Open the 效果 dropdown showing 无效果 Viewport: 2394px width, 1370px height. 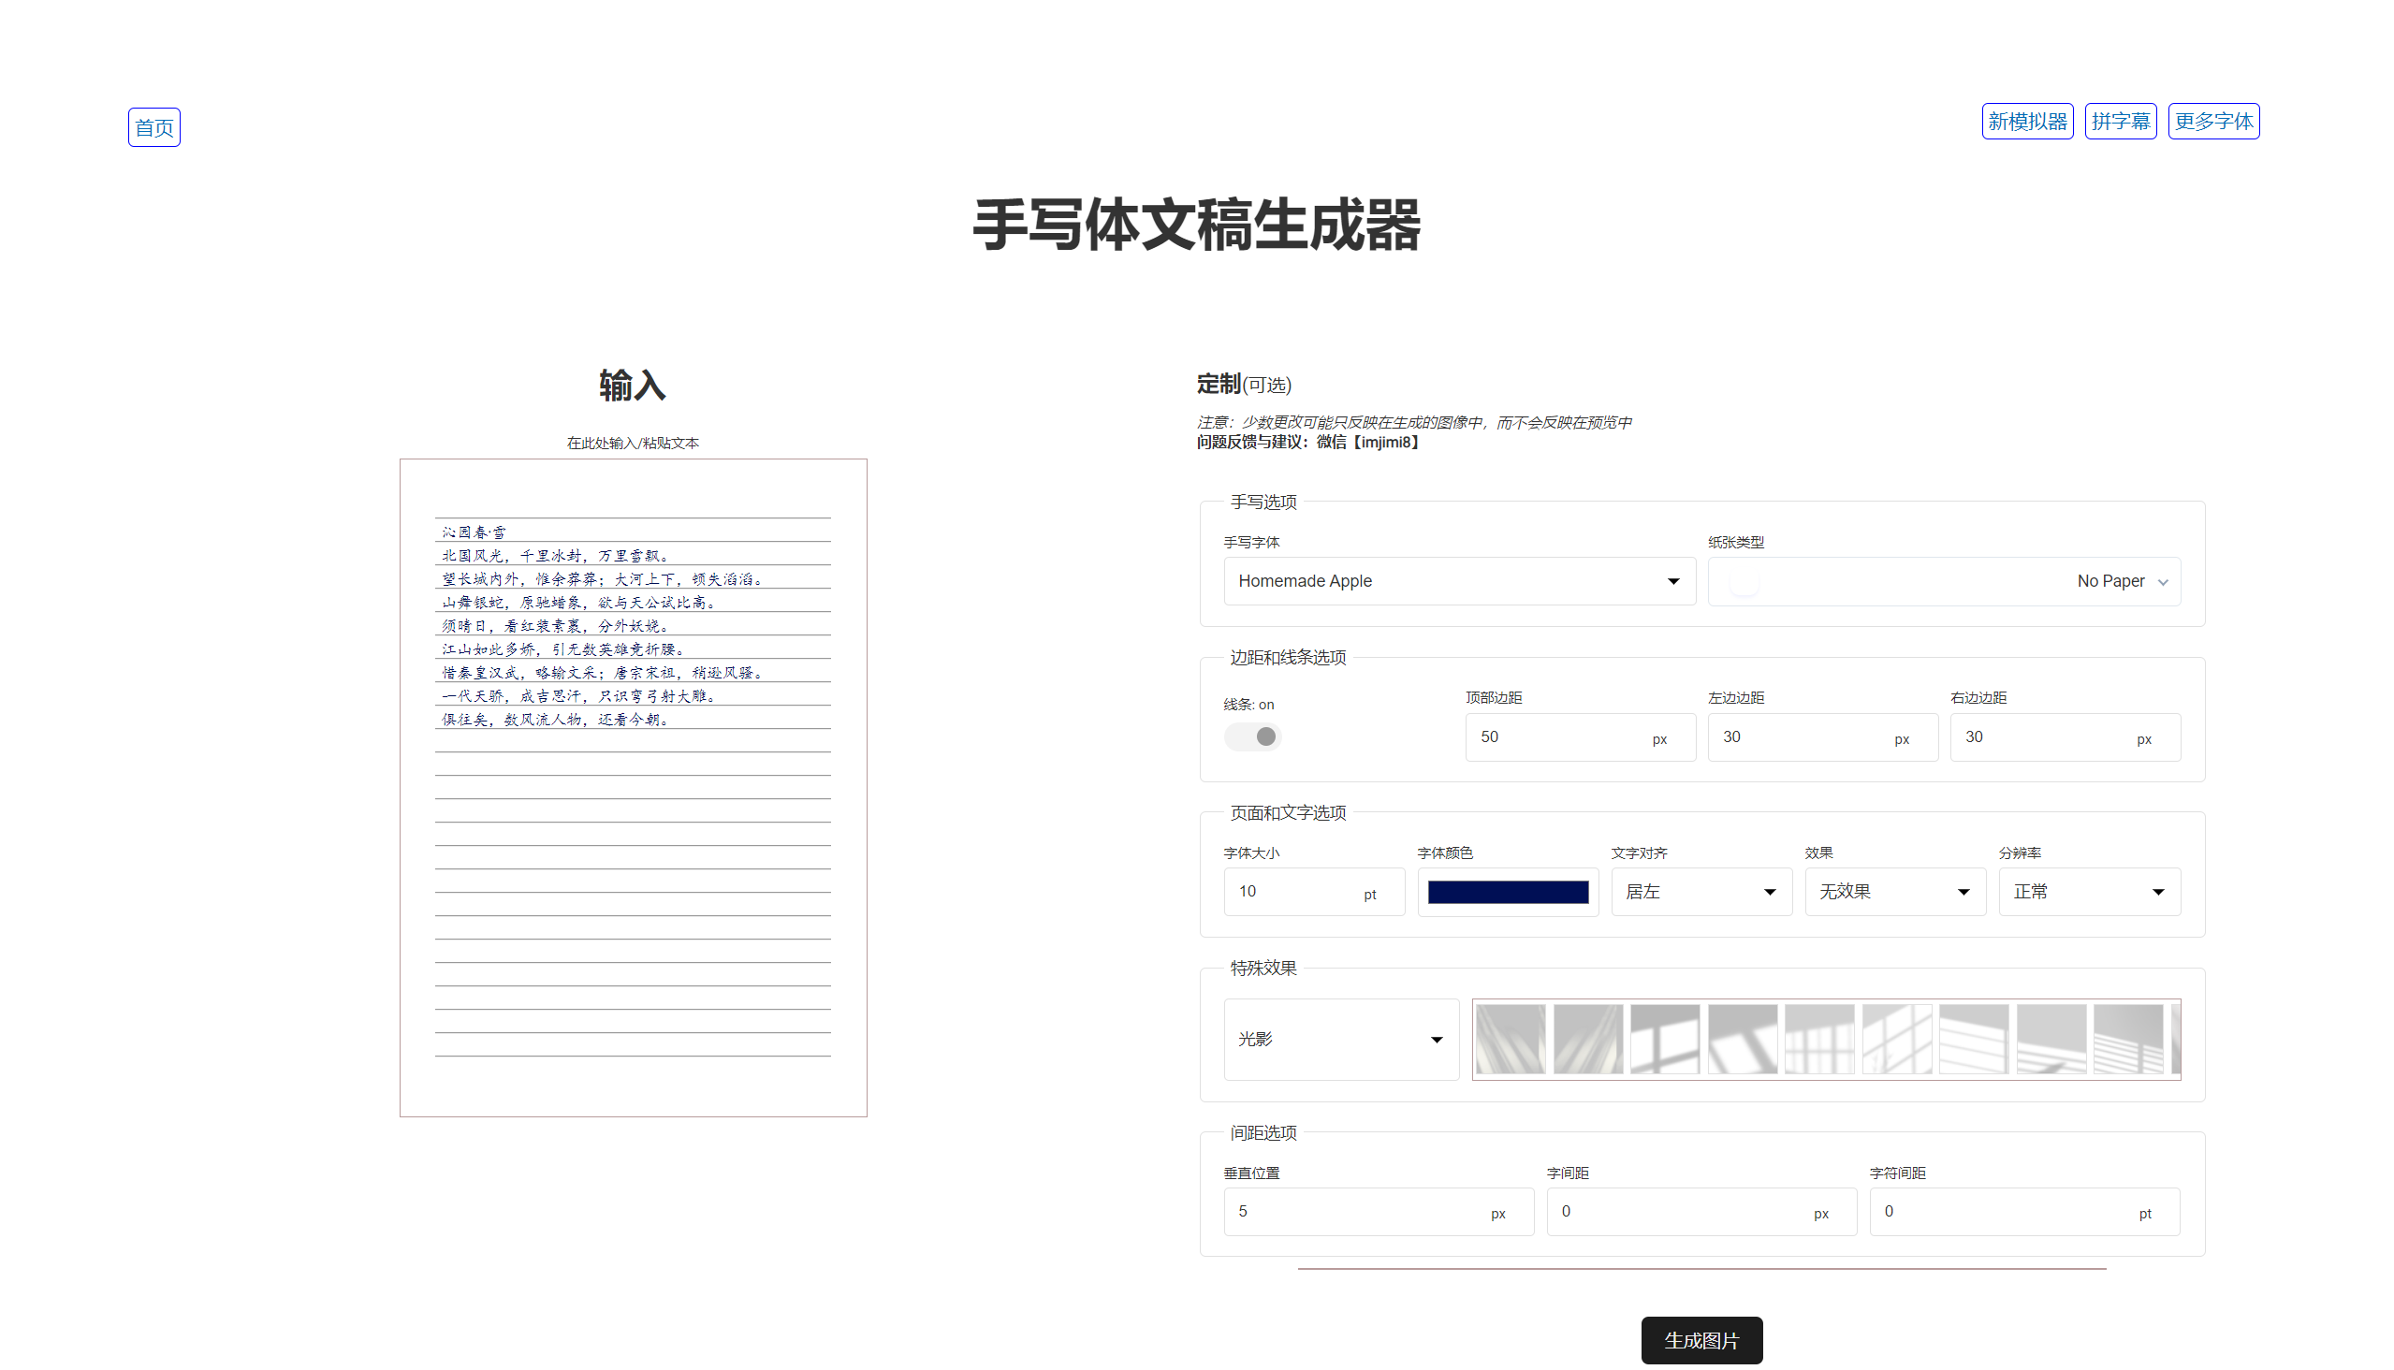pos(1894,891)
